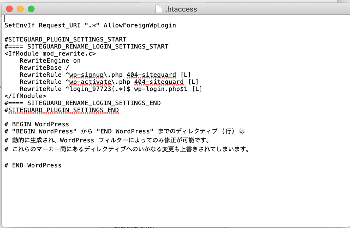
Task: Click the # END WordPress comment line
Action: (x=33, y=165)
